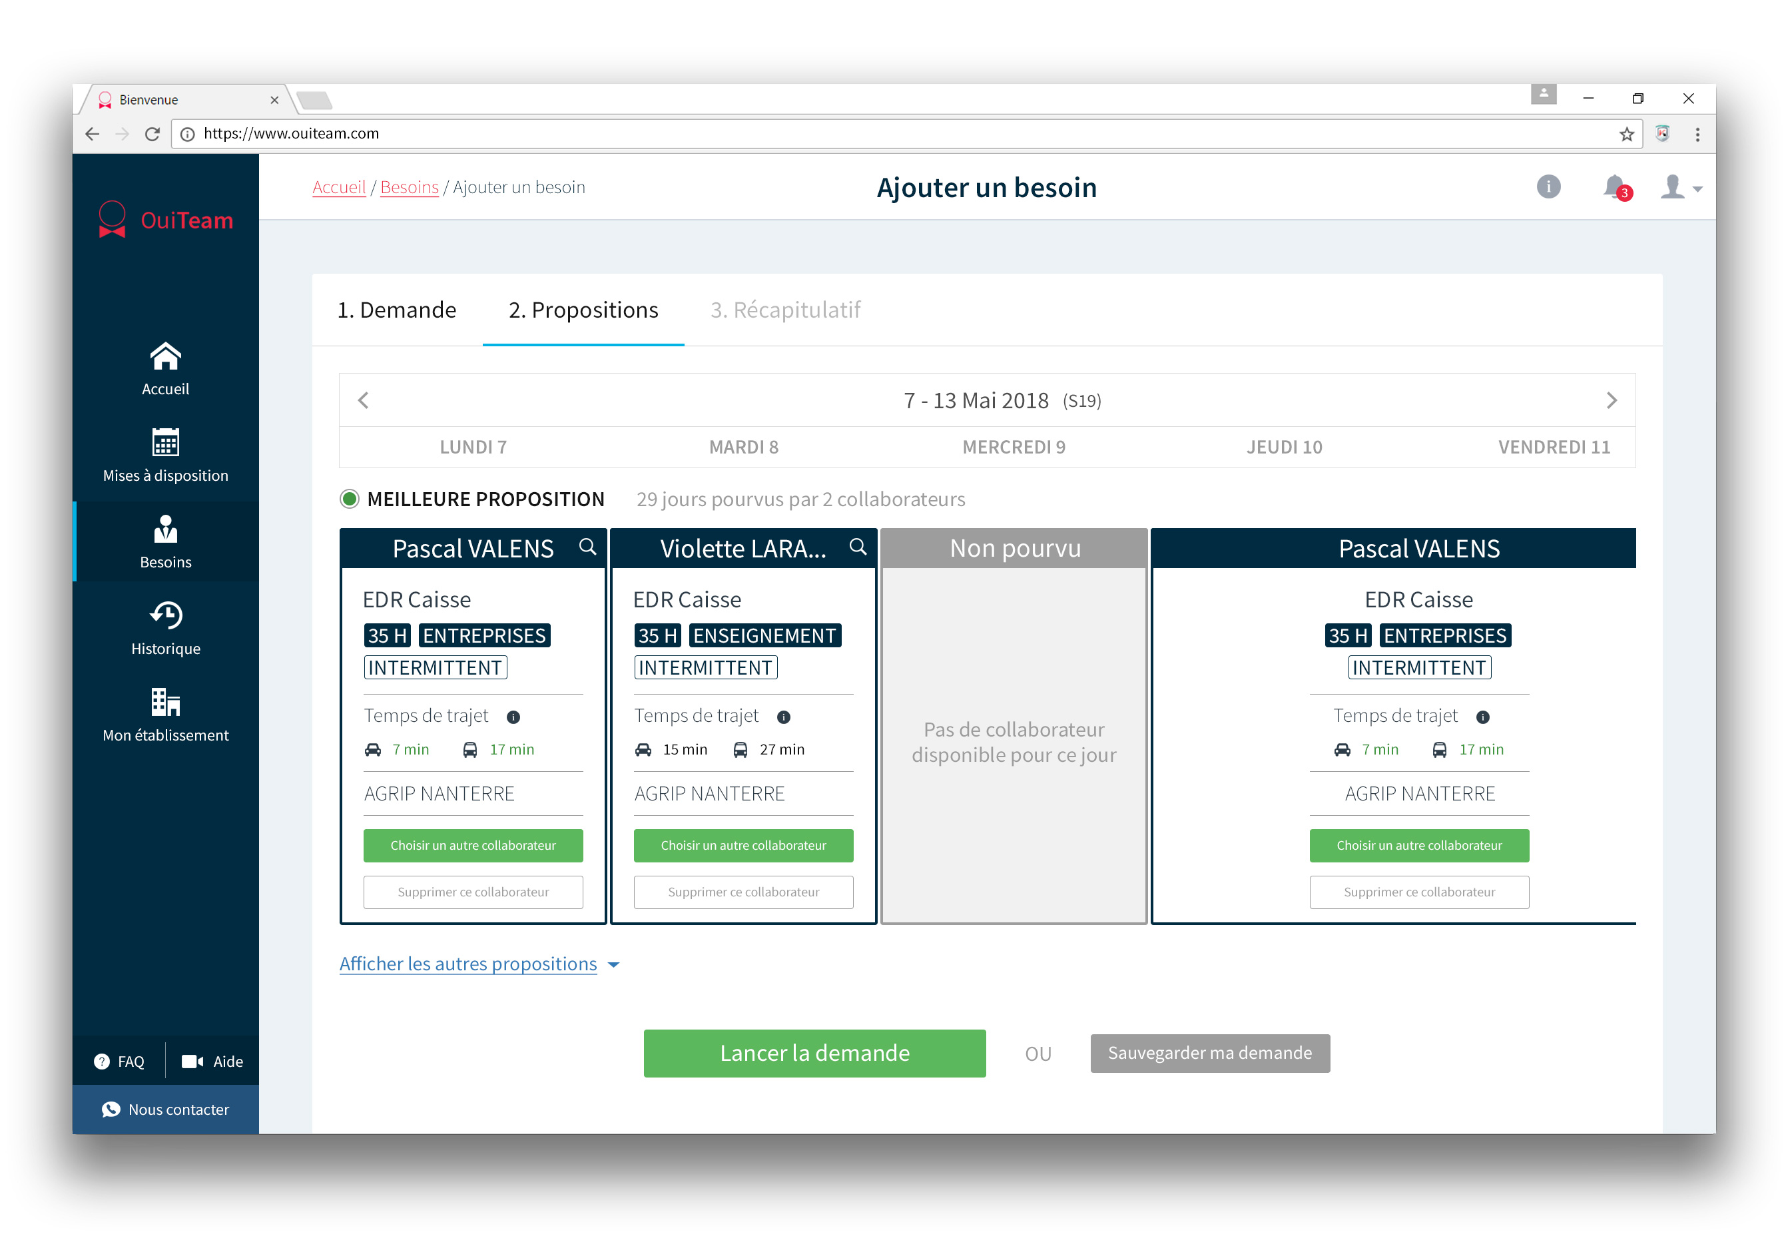
Task: Open Accueil from the sidebar home icon
Action: [165, 356]
